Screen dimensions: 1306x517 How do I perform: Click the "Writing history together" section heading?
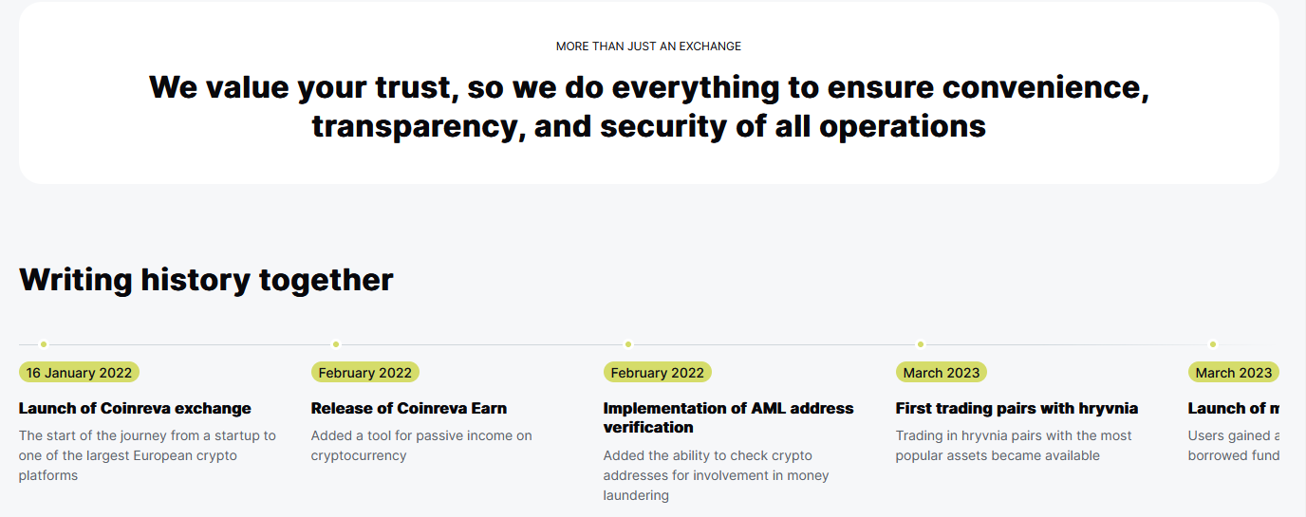[x=206, y=280]
